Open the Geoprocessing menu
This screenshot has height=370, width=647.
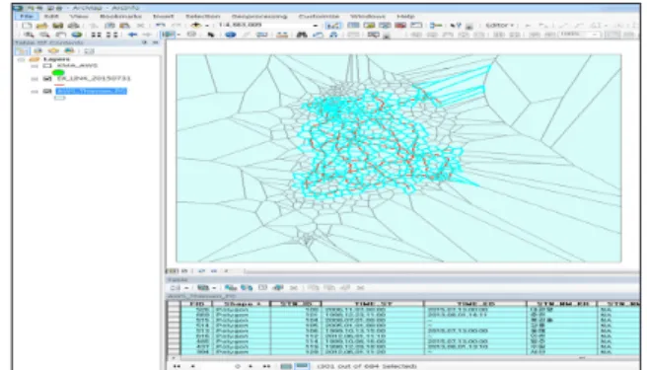[x=259, y=16]
